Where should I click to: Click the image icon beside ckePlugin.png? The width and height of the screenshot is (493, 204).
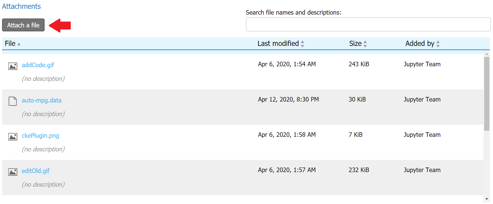(13, 137)
